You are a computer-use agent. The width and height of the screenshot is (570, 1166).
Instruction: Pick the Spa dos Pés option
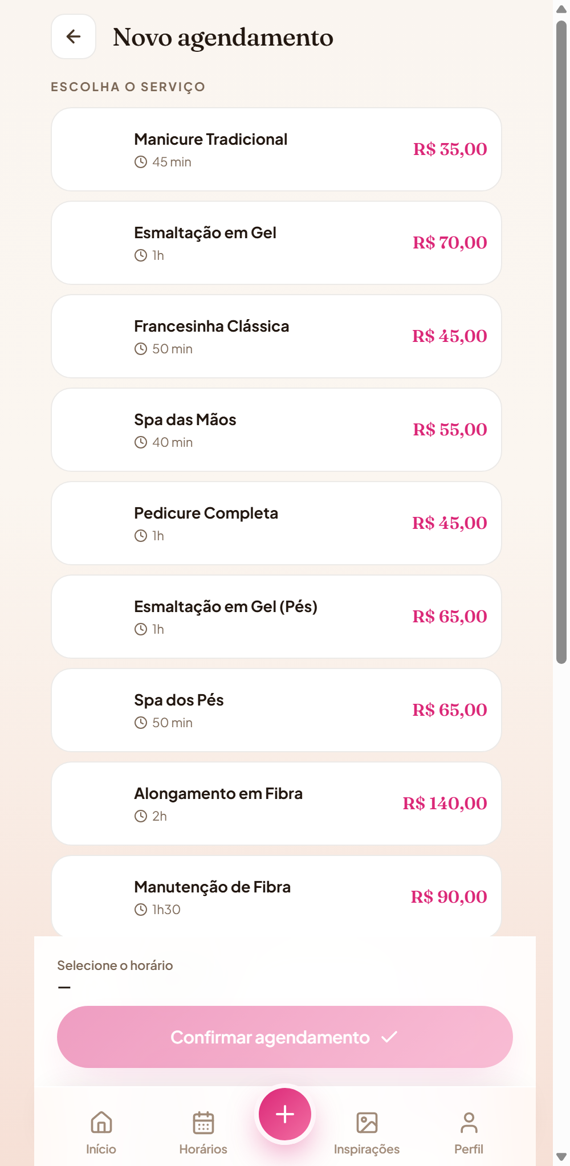[276, 710]
